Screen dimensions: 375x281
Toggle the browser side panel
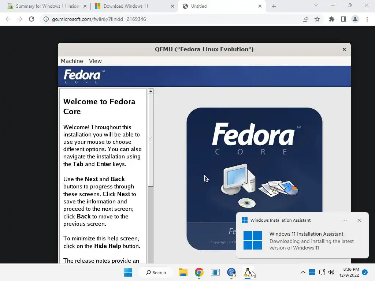tap(344, 19)
